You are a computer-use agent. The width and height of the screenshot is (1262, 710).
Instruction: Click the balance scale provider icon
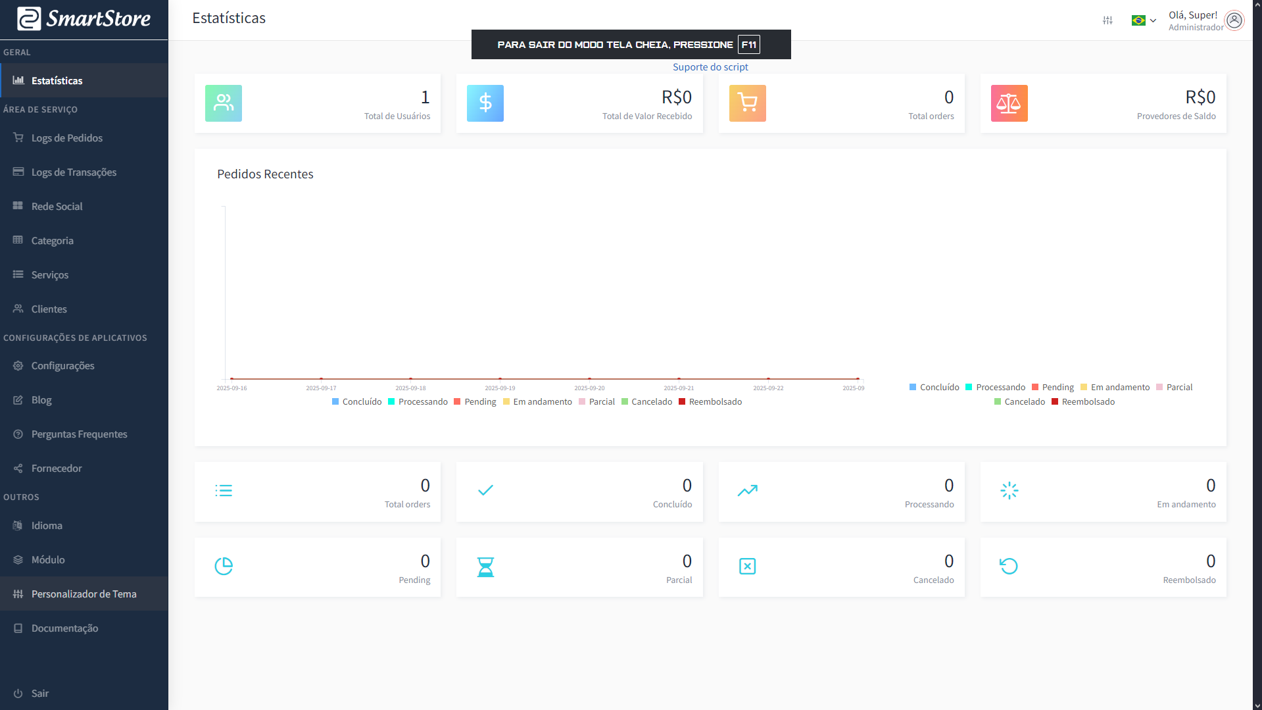pos(1009,103)
